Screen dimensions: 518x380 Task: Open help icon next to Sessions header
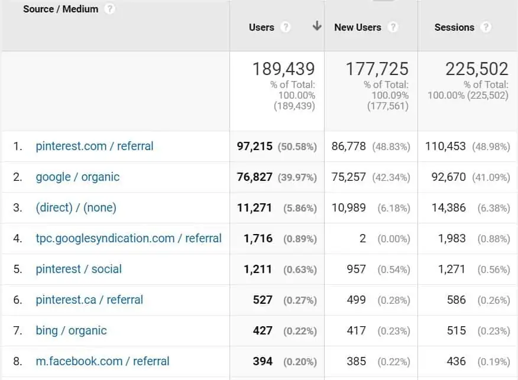[x=485, y=27]
